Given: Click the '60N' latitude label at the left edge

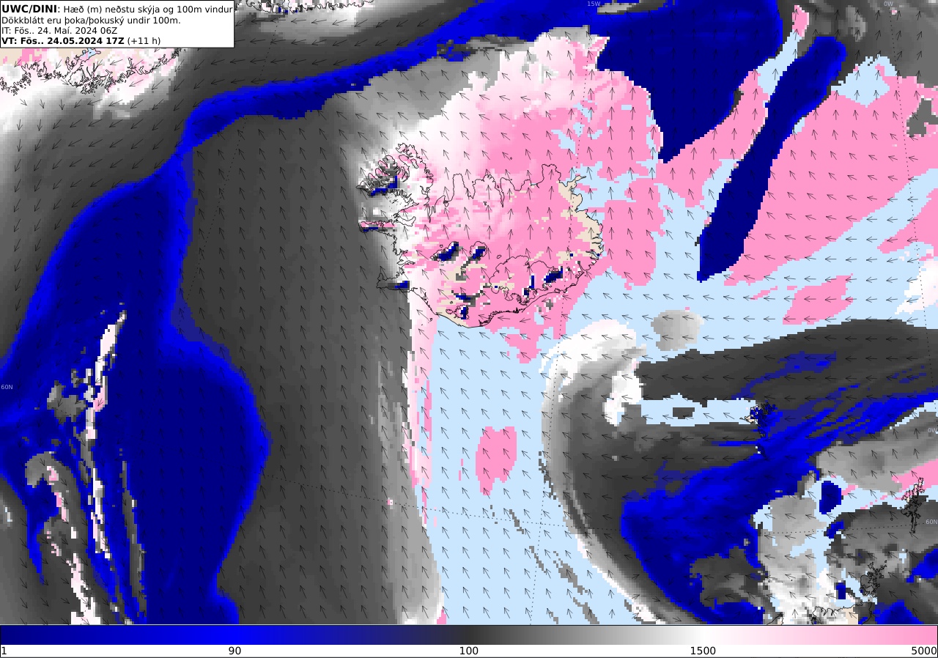Looking at the screenshot, I should coord(7,387).
